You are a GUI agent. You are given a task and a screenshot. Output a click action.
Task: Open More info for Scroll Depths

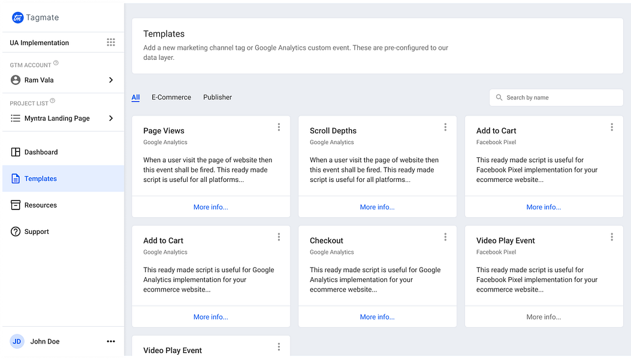pyautogui.click(x=378, y=207)
